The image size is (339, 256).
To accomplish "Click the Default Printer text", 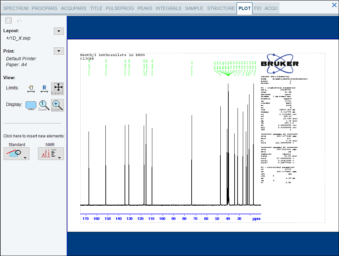I will tap(21, 59).
